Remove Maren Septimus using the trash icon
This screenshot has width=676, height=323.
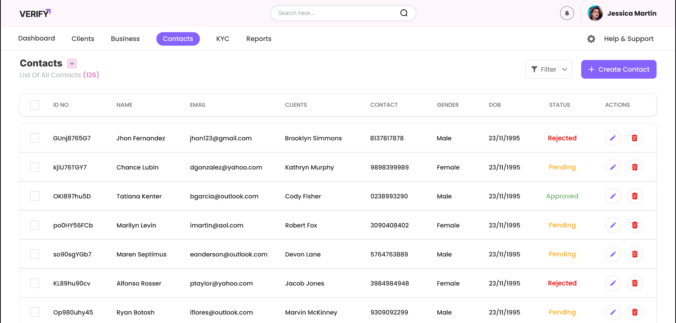point(634,254)
